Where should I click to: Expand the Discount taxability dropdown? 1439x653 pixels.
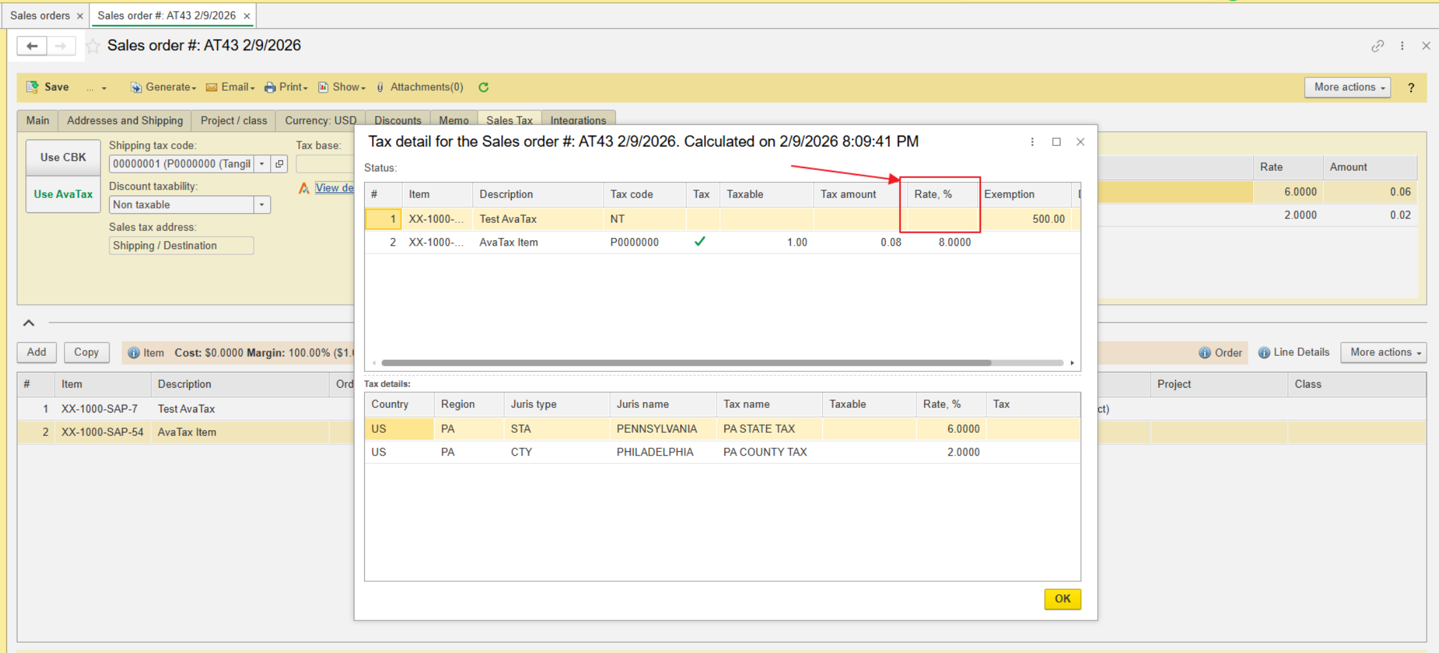(262, 205)
